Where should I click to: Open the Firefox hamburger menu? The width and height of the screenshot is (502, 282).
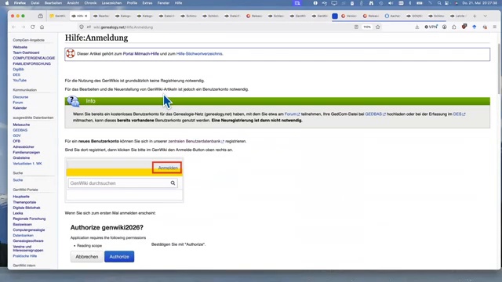pyautogui.click(x=495, y=27)
